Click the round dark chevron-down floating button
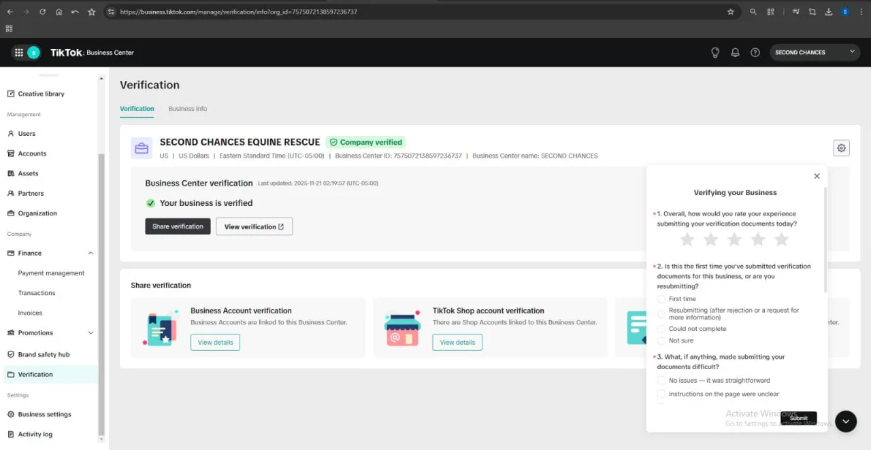 point(846,421)
